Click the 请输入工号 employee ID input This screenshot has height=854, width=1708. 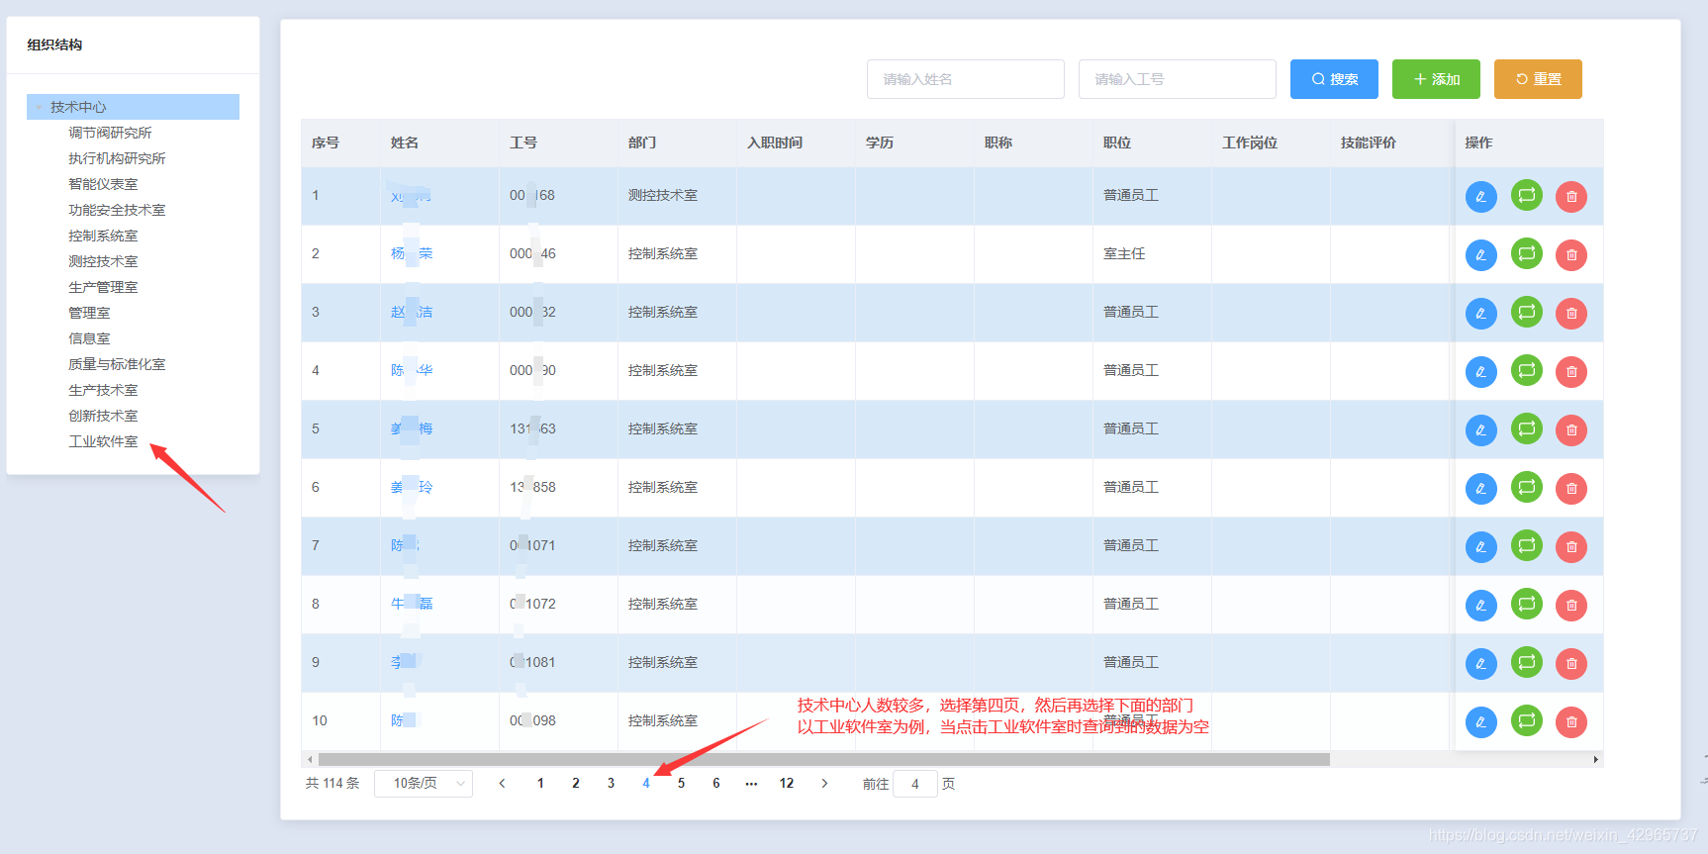pos(1178,79)
